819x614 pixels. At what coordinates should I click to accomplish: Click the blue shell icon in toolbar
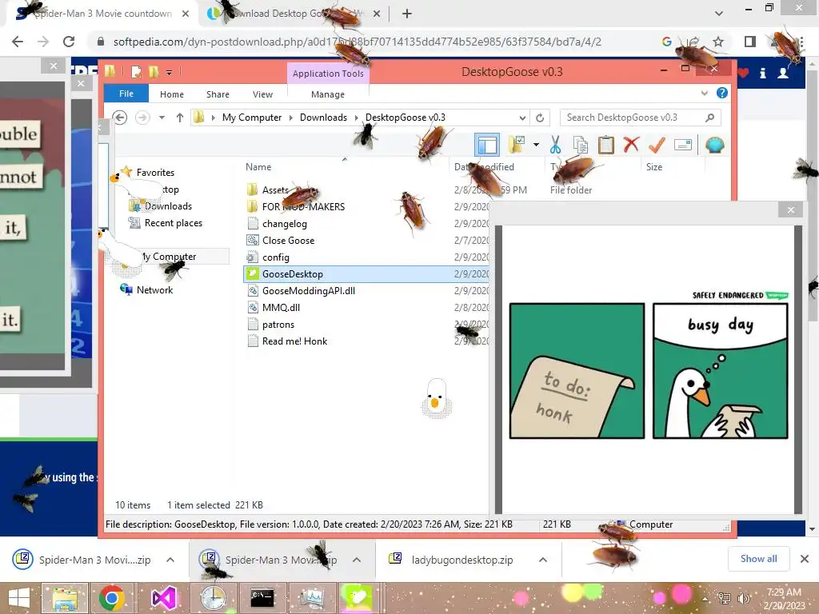(x=714, y=145)
